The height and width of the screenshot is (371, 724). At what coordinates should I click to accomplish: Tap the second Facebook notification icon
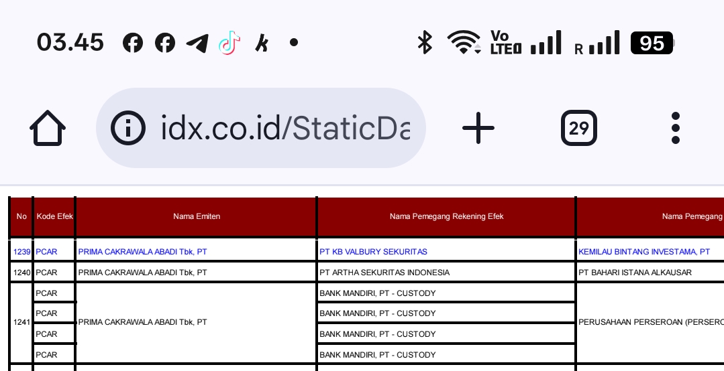coord(165,43)
